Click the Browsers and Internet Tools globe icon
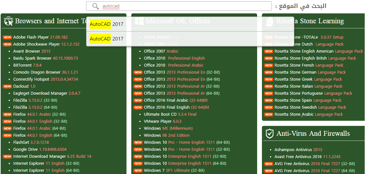This screenshot has width=366, height=174. (x=9, y=21)
